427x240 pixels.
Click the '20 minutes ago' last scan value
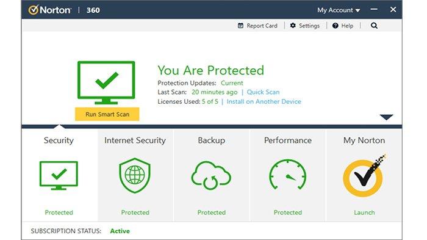pos(214,92)
